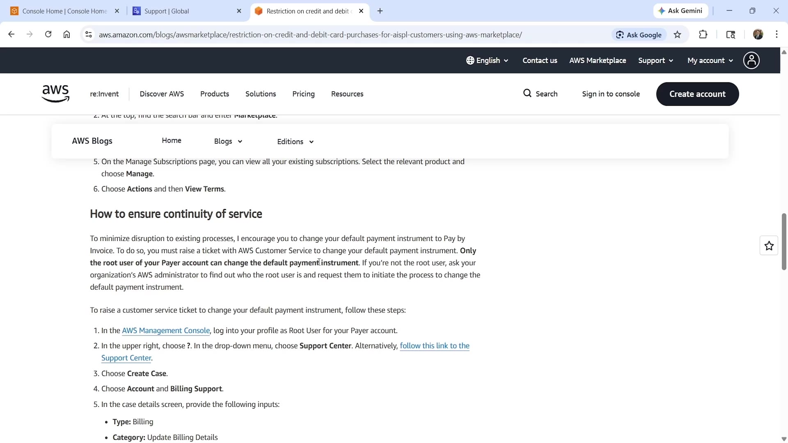Viewport: 788px width, 443px height.
Task: Click the AWS account user icon
Action: point(751,61)
